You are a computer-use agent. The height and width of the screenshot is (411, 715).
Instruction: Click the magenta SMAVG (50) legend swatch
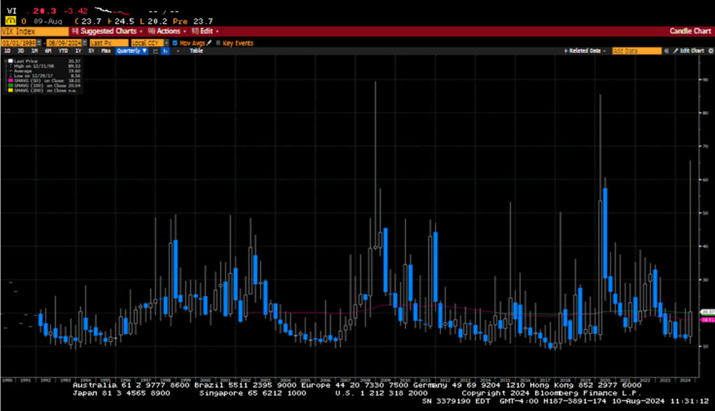[x=10, y=80]
